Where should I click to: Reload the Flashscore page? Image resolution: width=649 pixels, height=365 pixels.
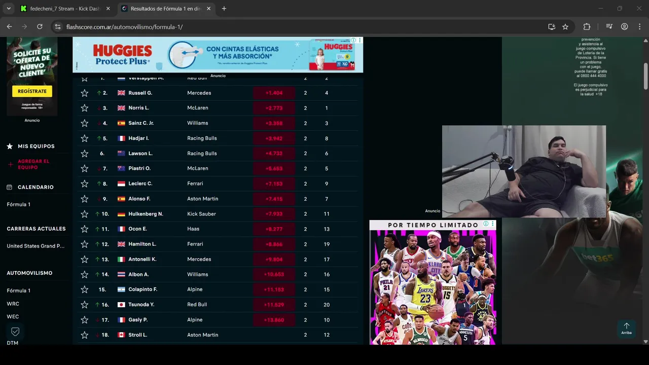click(40, 27)
